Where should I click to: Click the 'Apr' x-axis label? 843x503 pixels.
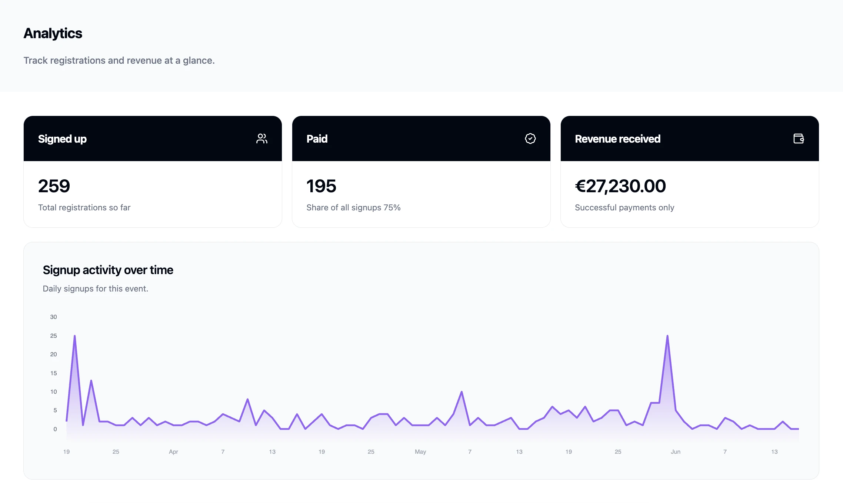click(173, 452)
